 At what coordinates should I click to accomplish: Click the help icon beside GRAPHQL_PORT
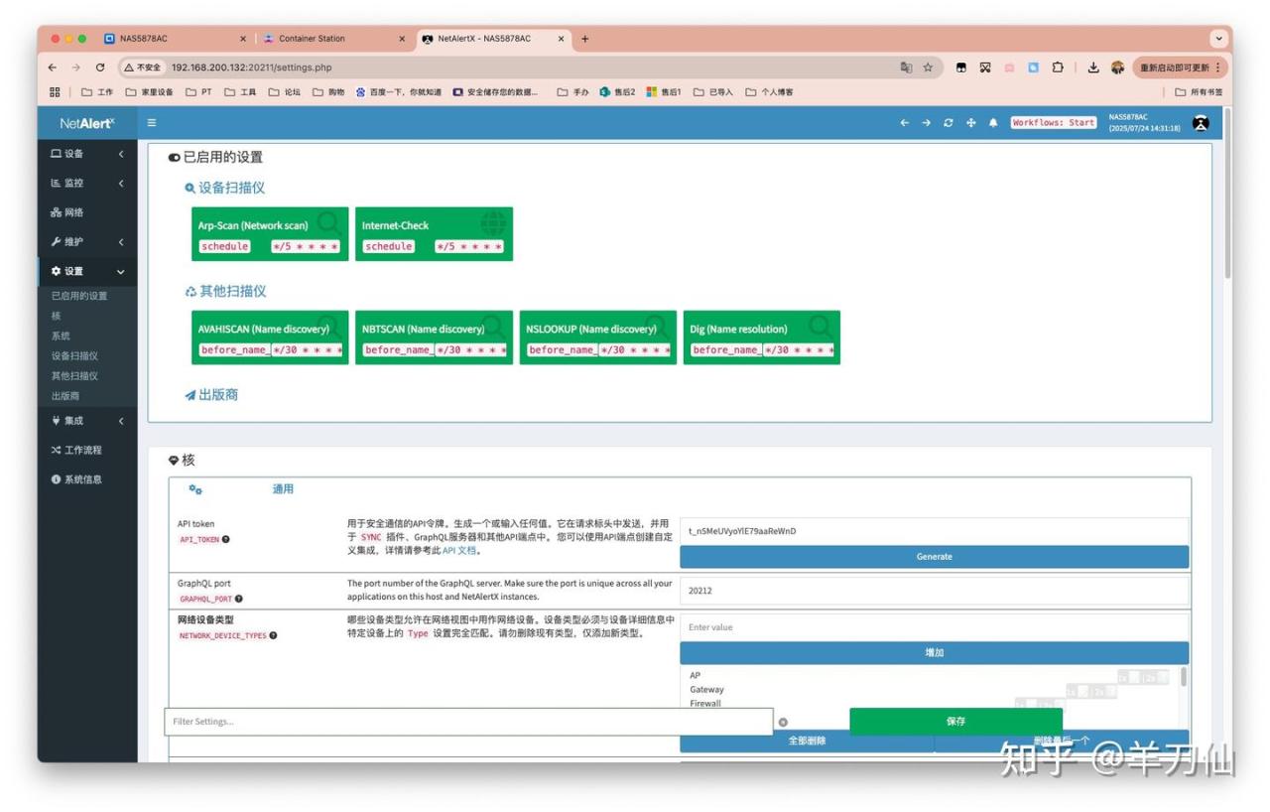click(239, 599)
